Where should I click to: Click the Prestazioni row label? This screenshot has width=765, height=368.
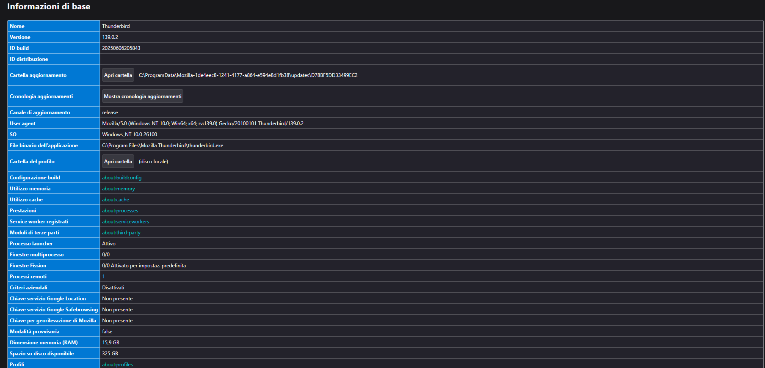click(23, 211)
